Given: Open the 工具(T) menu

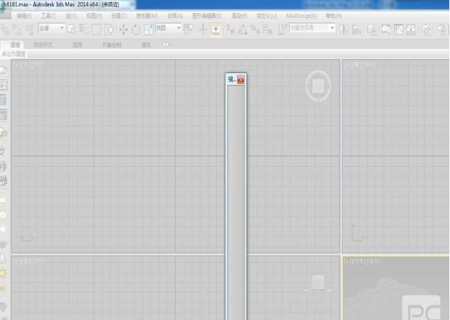Looking at the screenshot, I should coord(48,16).
